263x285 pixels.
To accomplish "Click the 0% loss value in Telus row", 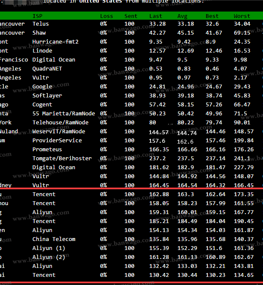I will point(103,24).
